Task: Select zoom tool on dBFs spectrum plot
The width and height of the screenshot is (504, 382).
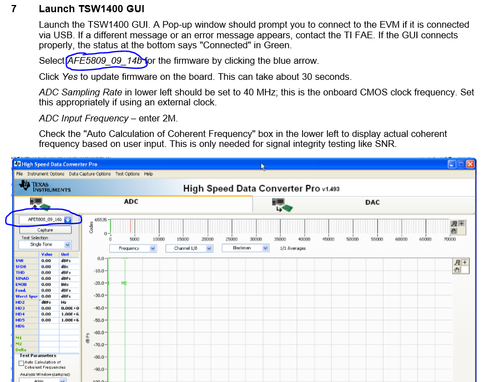Action: coord(457,262)
